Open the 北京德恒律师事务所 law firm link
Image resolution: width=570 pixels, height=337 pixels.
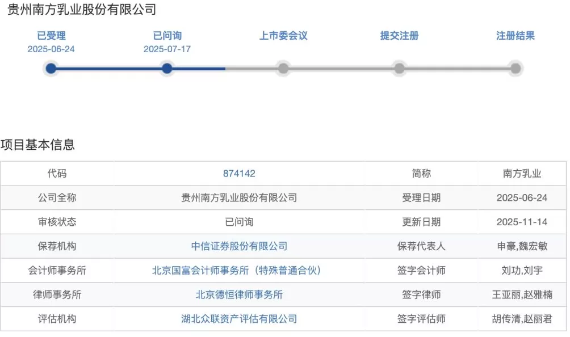(239, 294)
